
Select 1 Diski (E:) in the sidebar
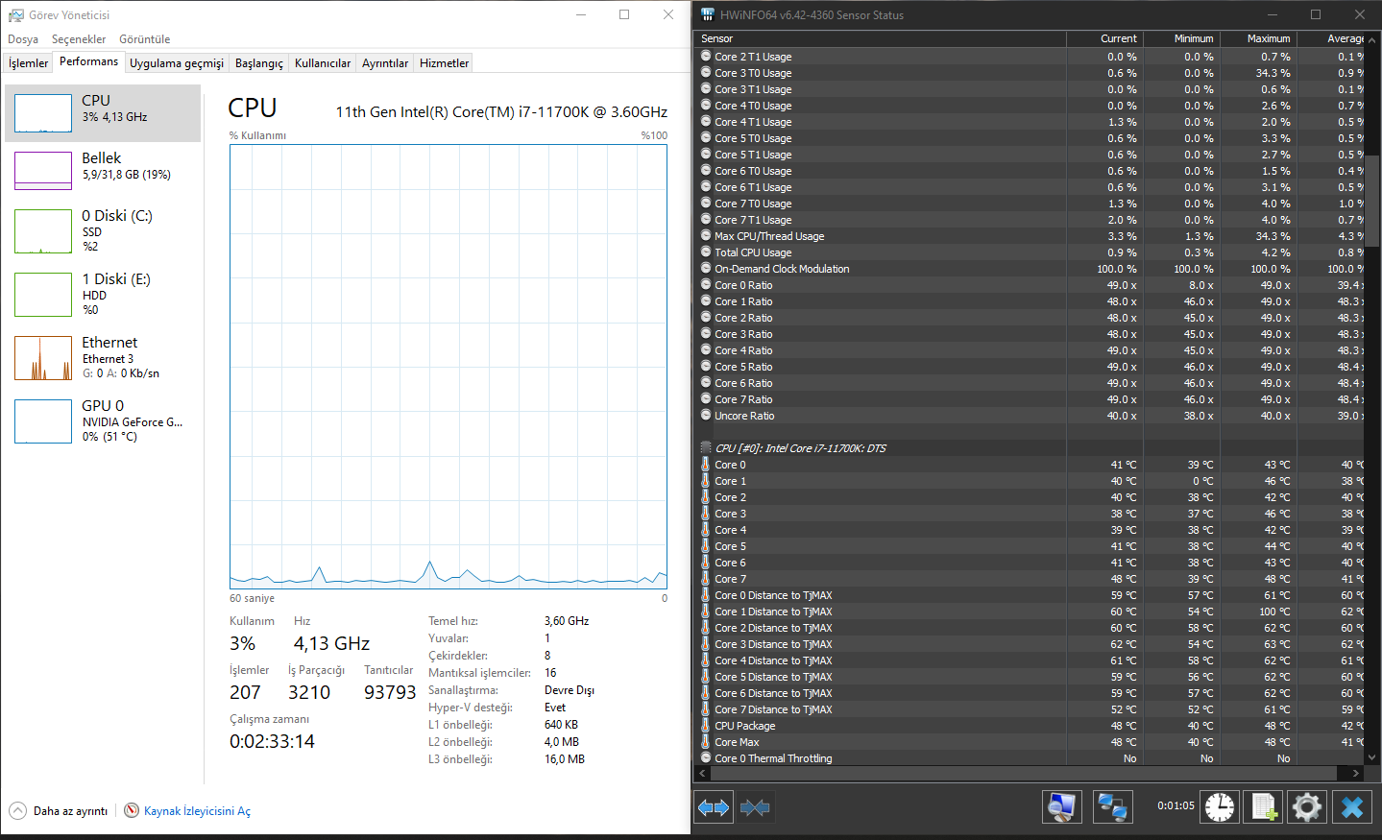103,295
